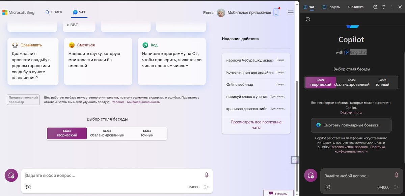Activate microphone in main Bing chat box

pyautogui.click(x=207, y=175)
